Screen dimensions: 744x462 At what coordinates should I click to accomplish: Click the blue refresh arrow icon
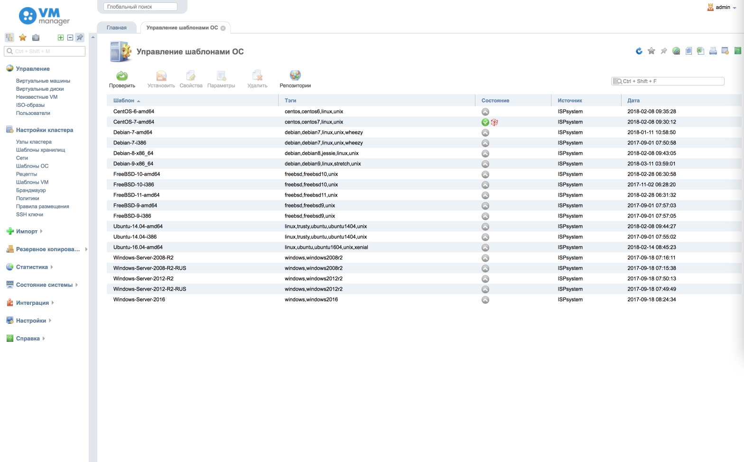(639, 51)
